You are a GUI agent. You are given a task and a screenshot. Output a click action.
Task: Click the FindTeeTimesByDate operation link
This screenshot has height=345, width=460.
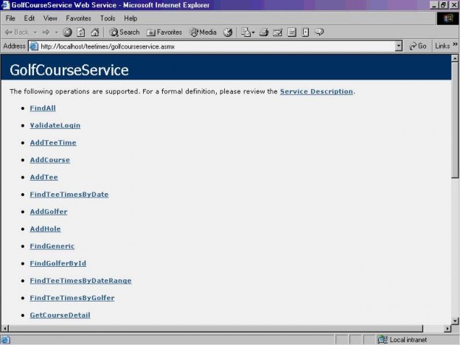click(69, 195)
